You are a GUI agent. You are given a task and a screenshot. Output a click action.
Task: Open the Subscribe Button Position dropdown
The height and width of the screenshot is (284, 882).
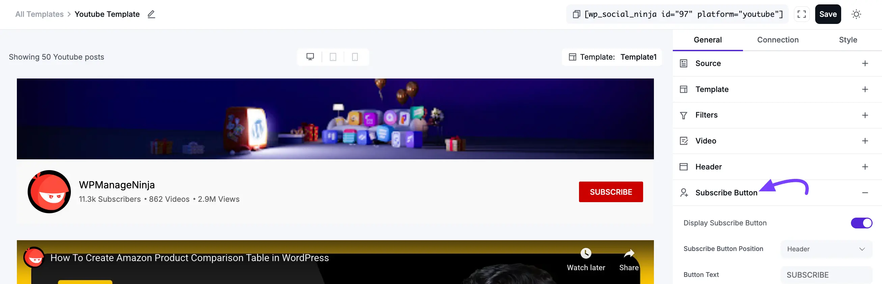pyautogui.click(x=826, y=249)
